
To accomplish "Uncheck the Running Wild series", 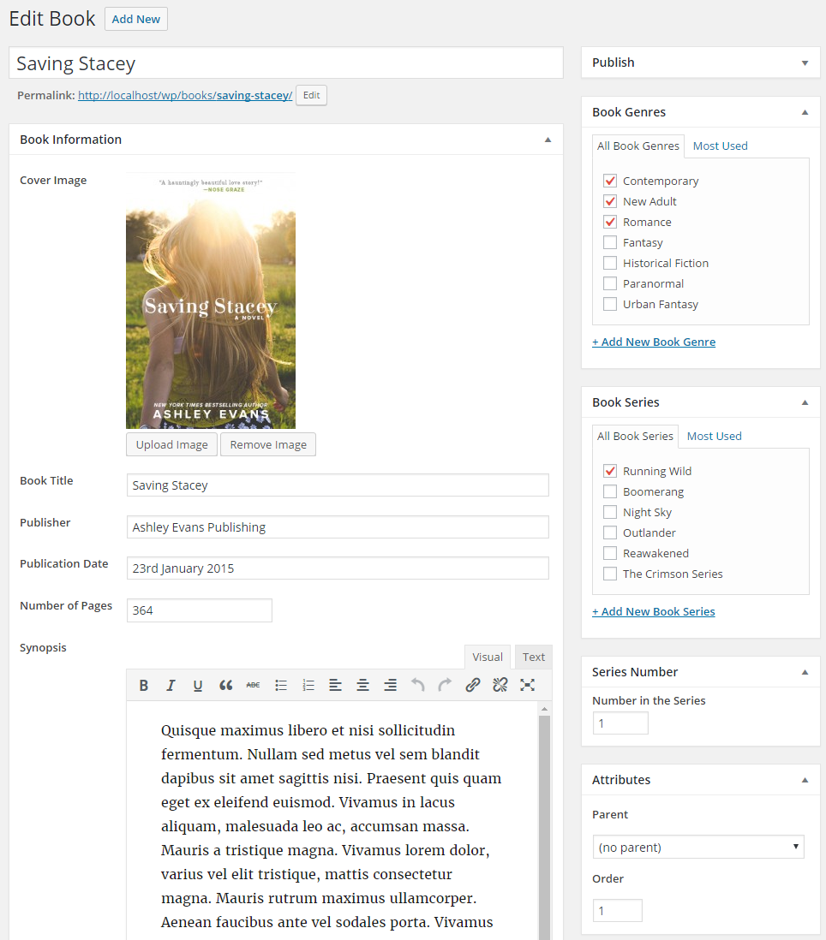I will click(610, 471).
